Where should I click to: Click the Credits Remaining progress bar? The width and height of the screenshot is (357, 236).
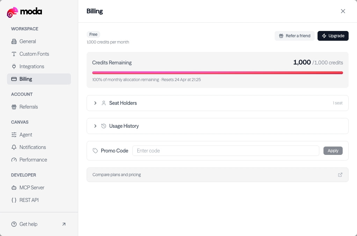click(217, 73)
